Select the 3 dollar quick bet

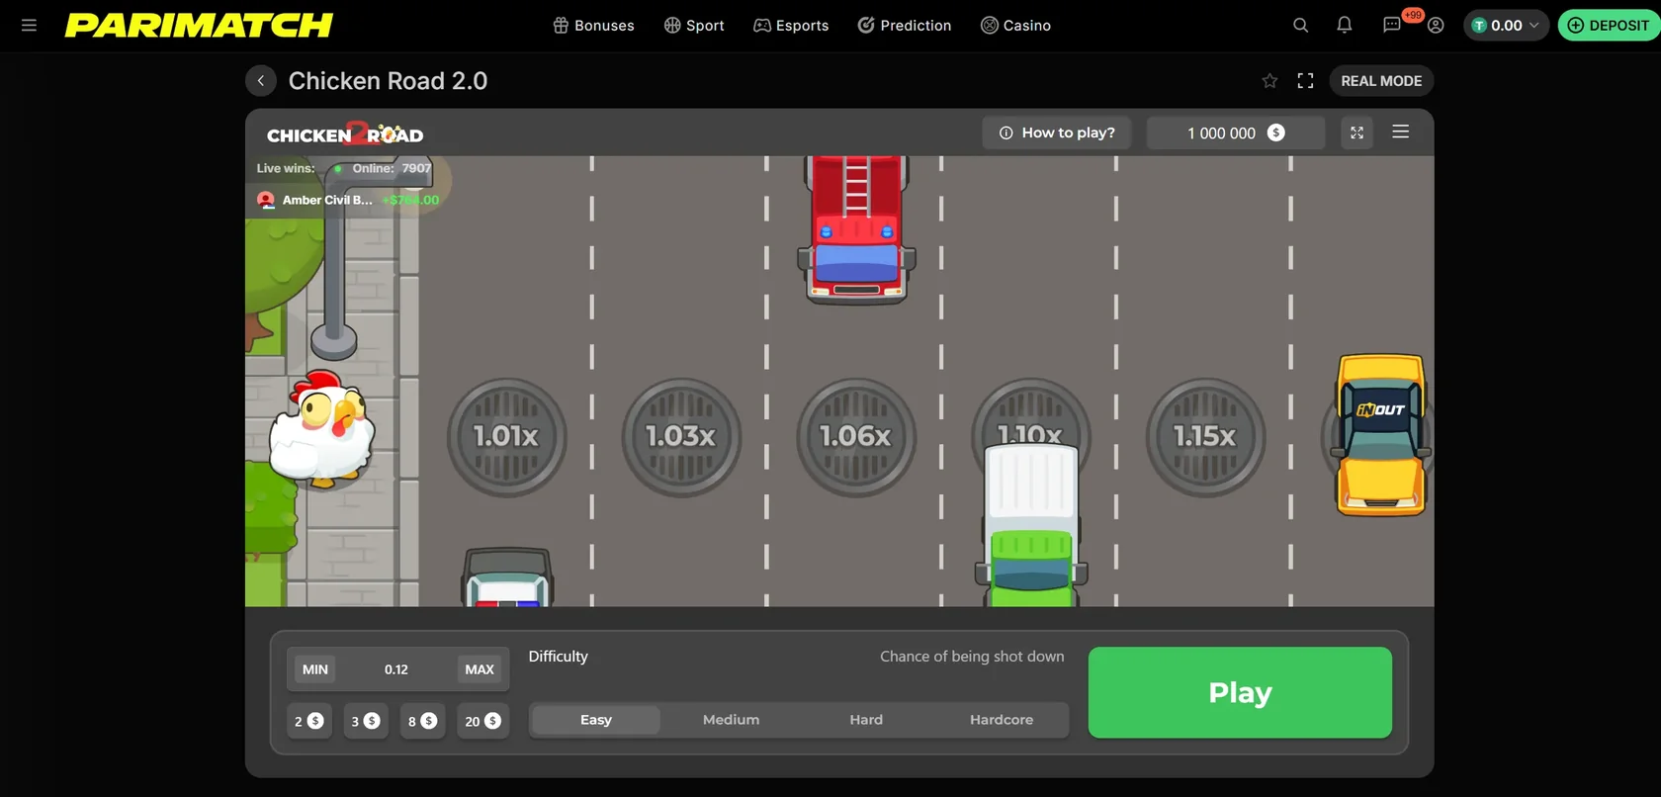[366, 721]
